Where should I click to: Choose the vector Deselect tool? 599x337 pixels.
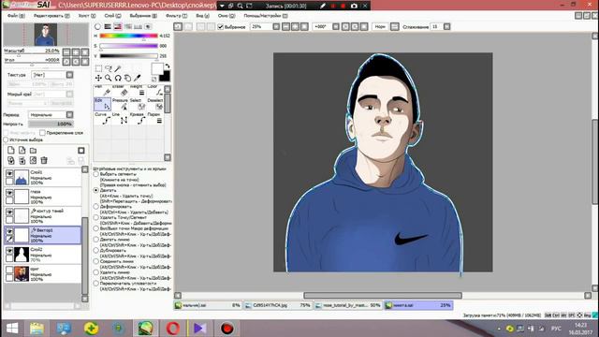click(155, 104)
